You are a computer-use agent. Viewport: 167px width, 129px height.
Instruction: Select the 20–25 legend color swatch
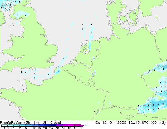coord(47,126)
